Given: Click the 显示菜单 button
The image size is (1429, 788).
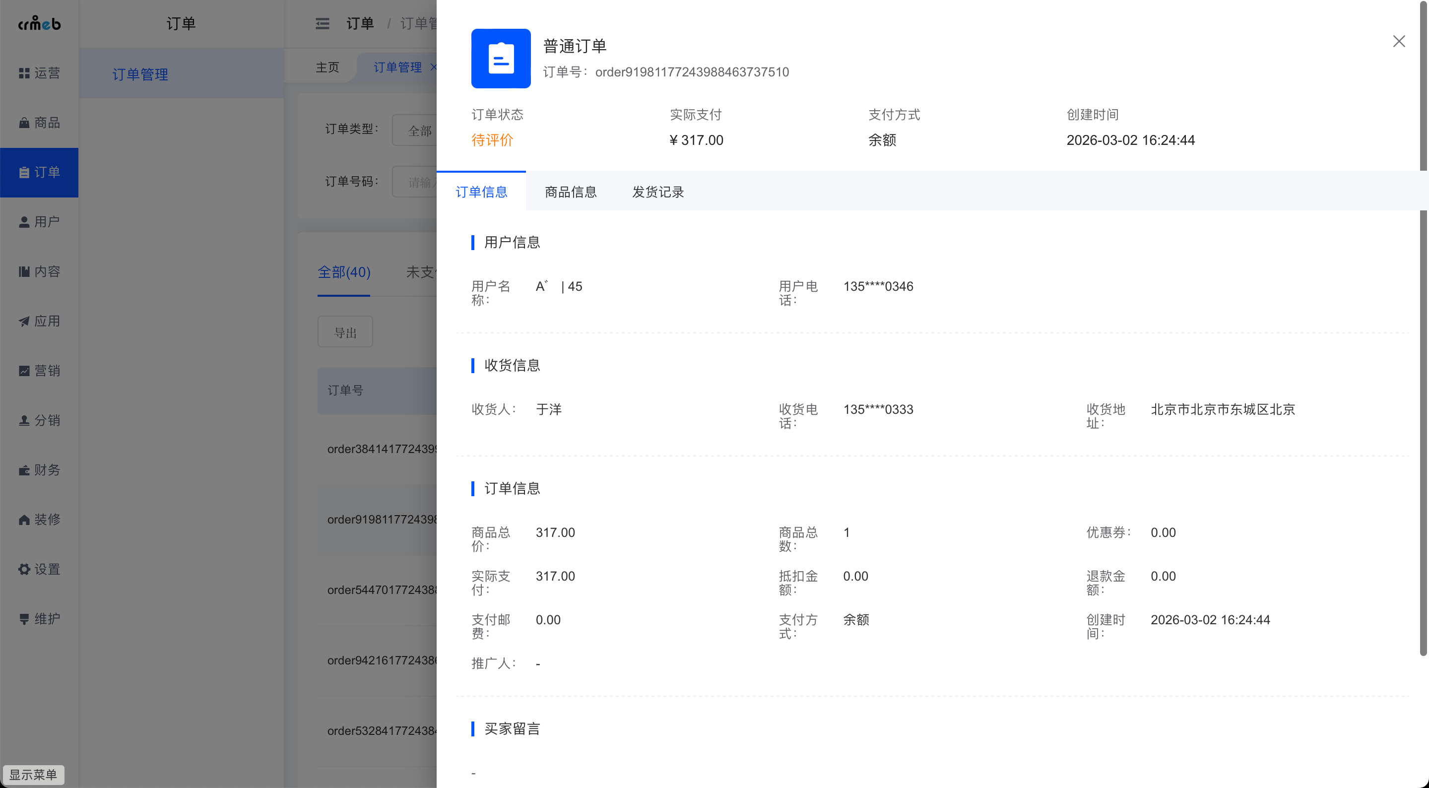Looking at the screenshot, I should tap(33, 775).
